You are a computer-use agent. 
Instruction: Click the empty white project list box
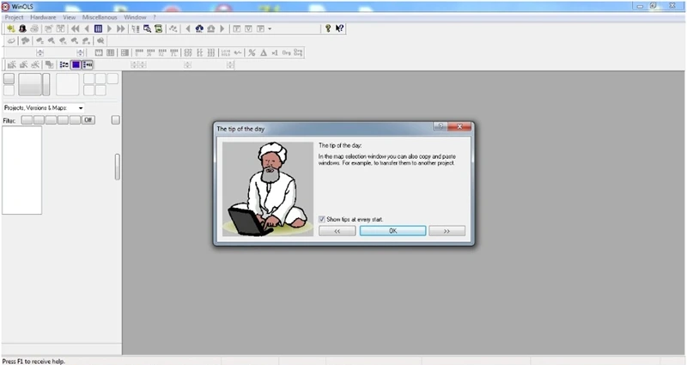pos(22,170)
